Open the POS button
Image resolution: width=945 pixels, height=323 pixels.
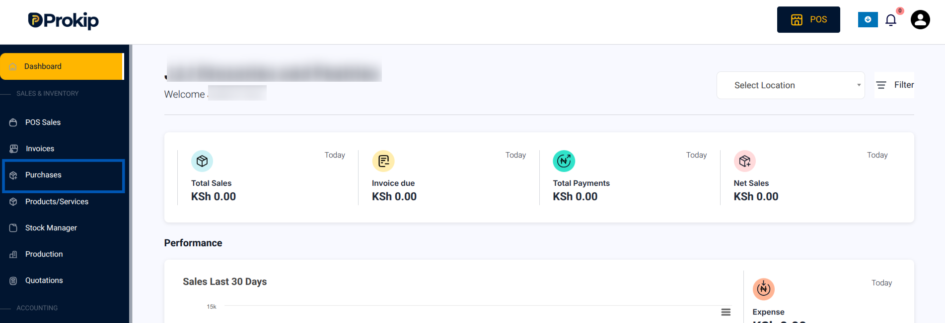pyautogui.click(x=808, y=20)
